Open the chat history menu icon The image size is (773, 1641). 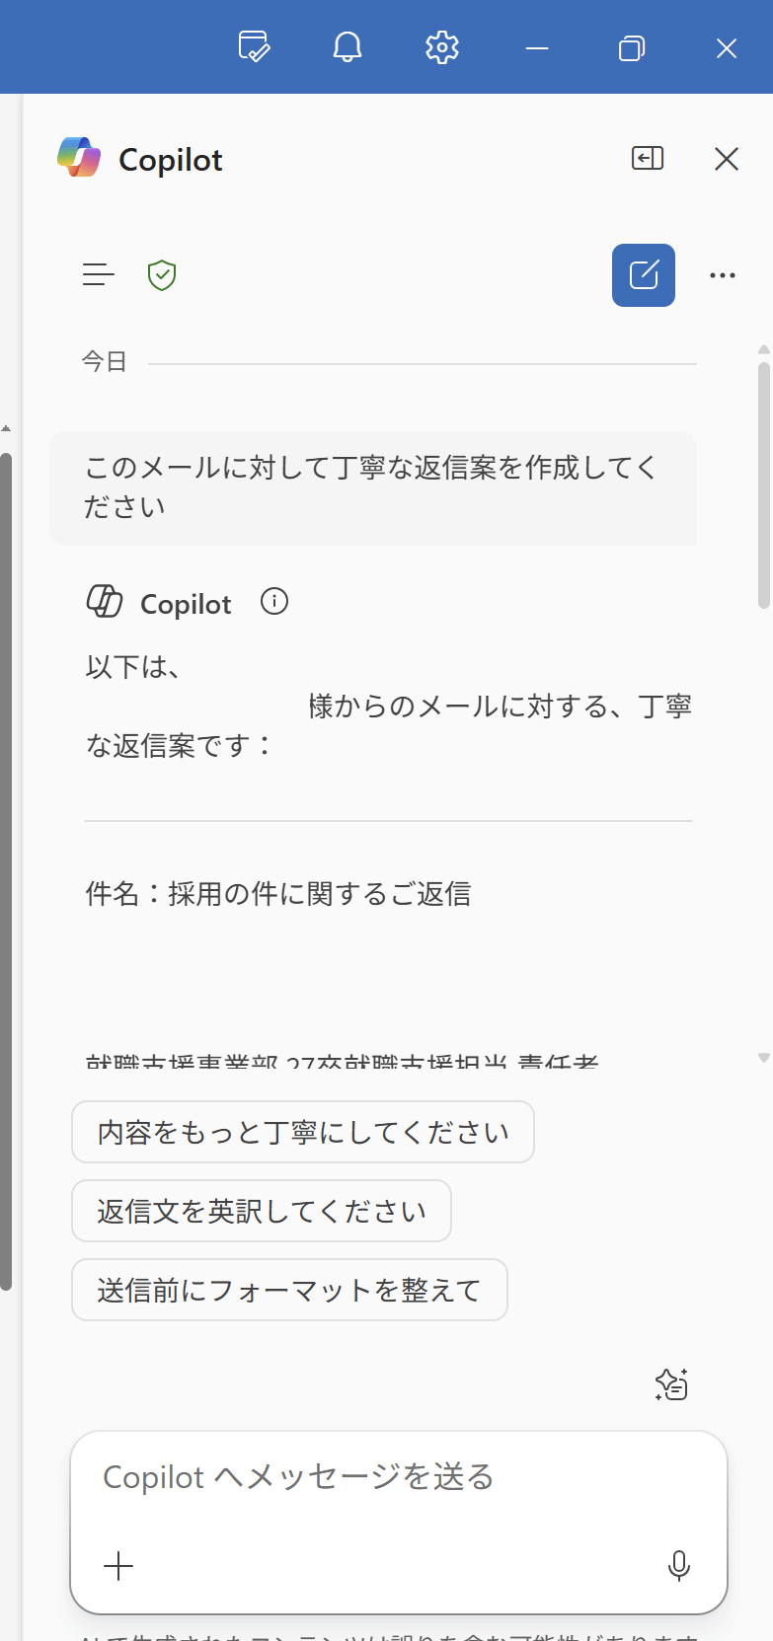click(99, 274)
